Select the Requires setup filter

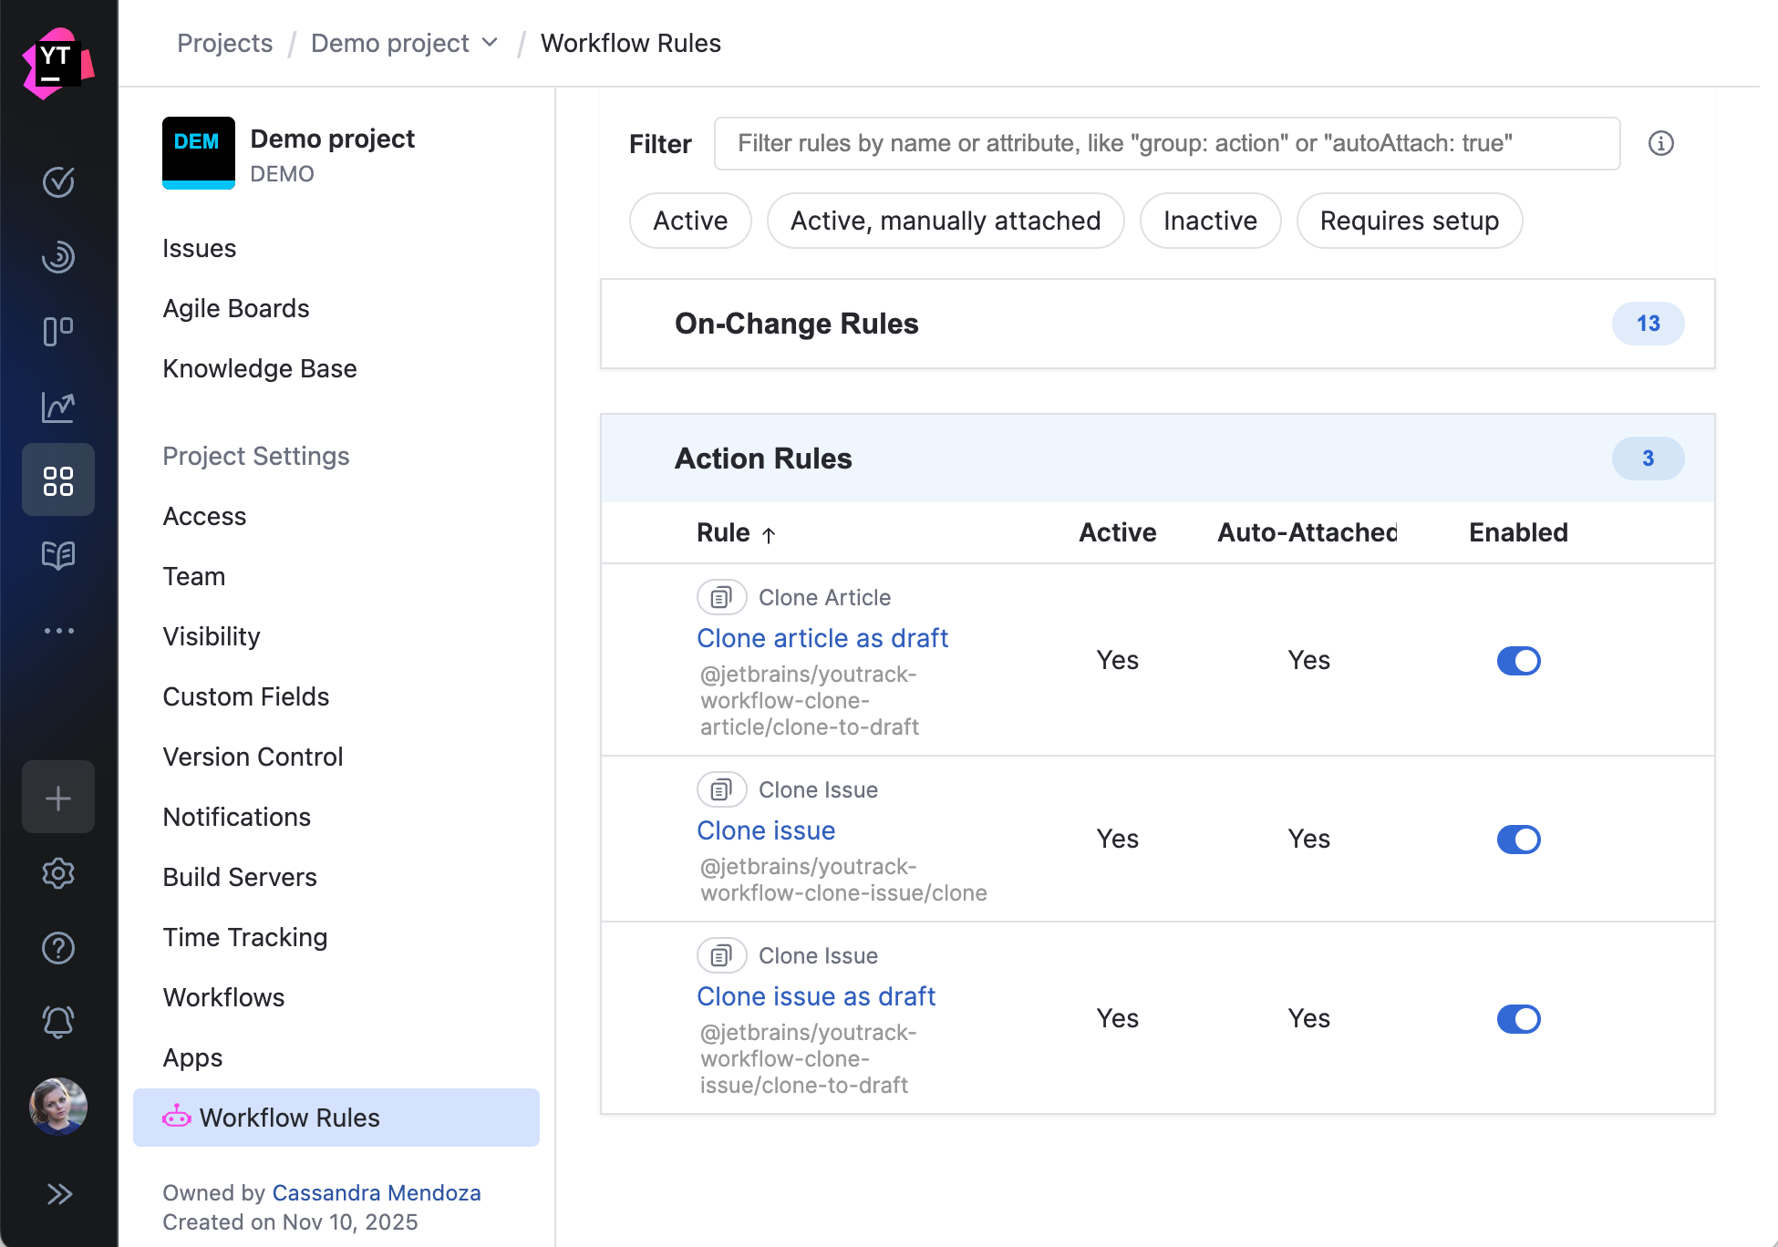click(1409, 220)
